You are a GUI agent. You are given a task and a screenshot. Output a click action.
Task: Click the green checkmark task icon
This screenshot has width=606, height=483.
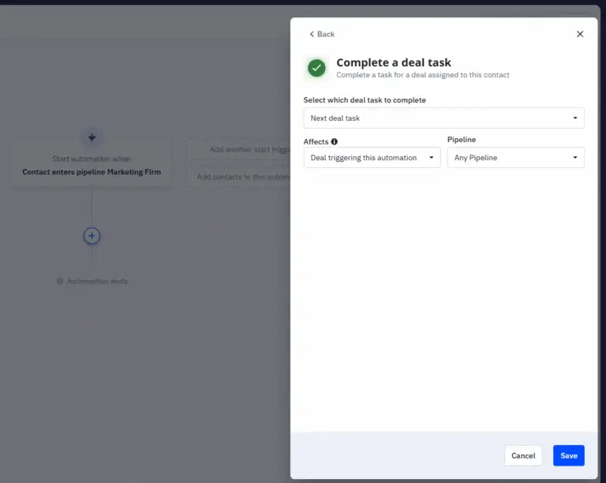tap(317, 68)
